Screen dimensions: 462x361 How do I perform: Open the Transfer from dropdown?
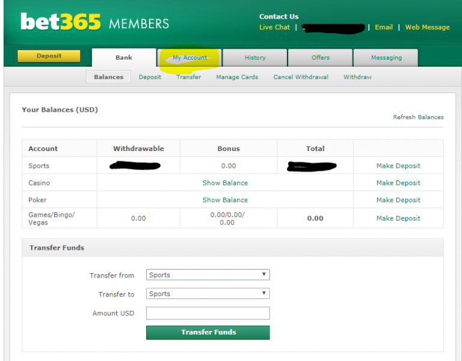point(208,274)
